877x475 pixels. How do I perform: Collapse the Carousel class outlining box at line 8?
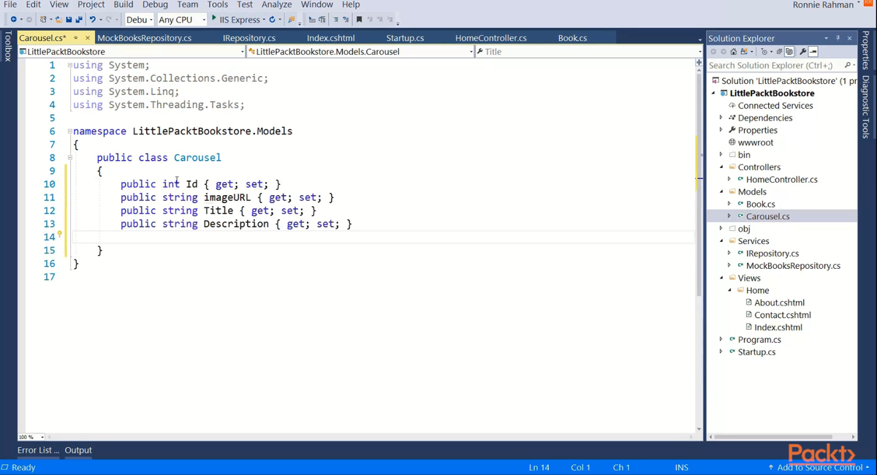pyautogui.click(x=69, y=157)
